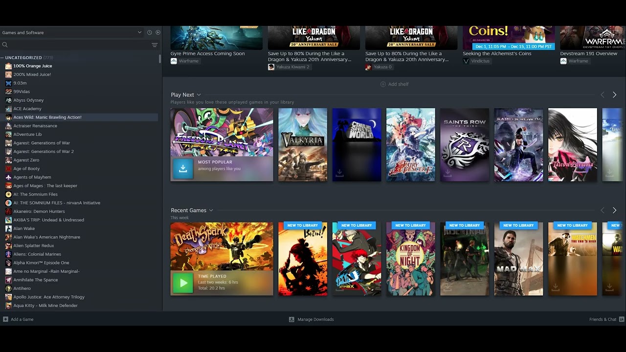Click the 200% Mixed Juice! game icon
626x352 pixels.
click(8, 74)
